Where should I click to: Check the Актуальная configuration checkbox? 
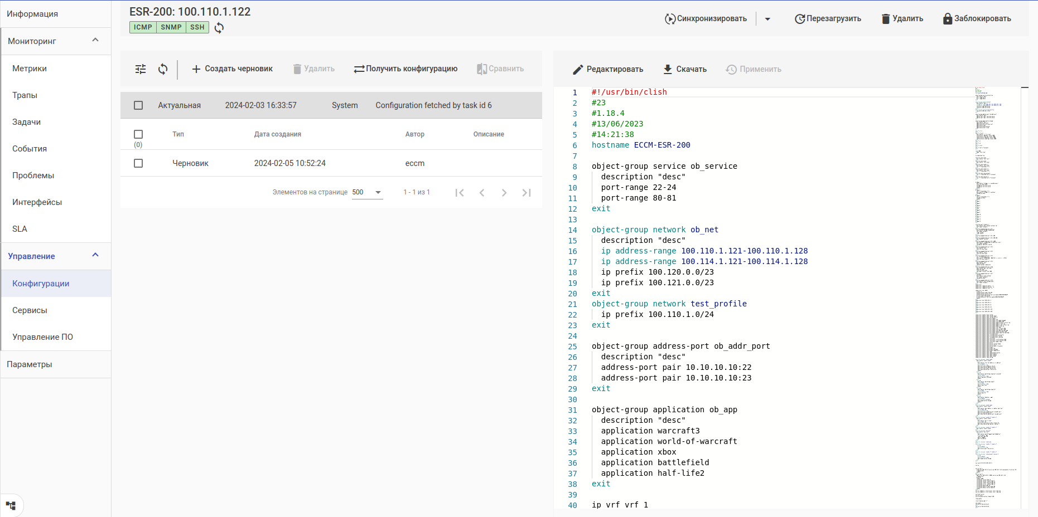(138, 105)
